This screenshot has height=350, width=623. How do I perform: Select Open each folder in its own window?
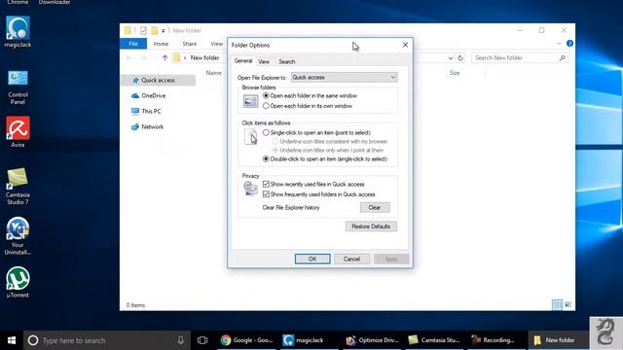(x=266, y=106)
